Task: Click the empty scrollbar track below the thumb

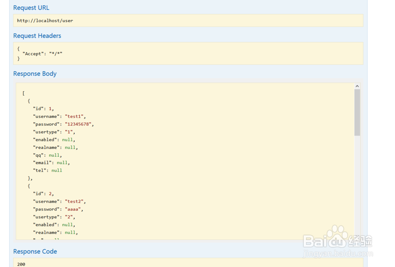Action: pos(357,186)
